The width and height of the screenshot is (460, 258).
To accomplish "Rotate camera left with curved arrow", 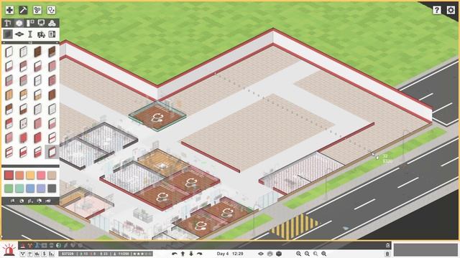I will pyautogui.click(x=174, y=254).
